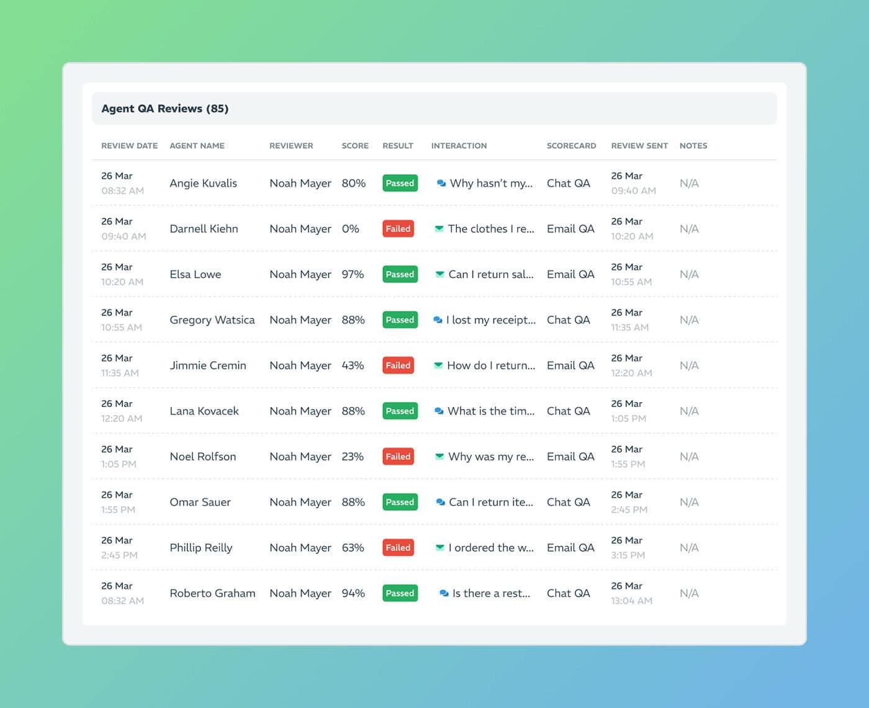Click Email QA scorecard in Jimmie Cremin row
The image size is (869, 708).
(x=570, y=365)
